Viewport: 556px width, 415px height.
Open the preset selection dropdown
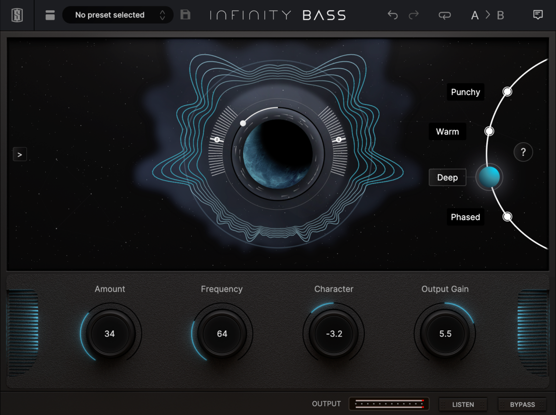pos(118,15)
